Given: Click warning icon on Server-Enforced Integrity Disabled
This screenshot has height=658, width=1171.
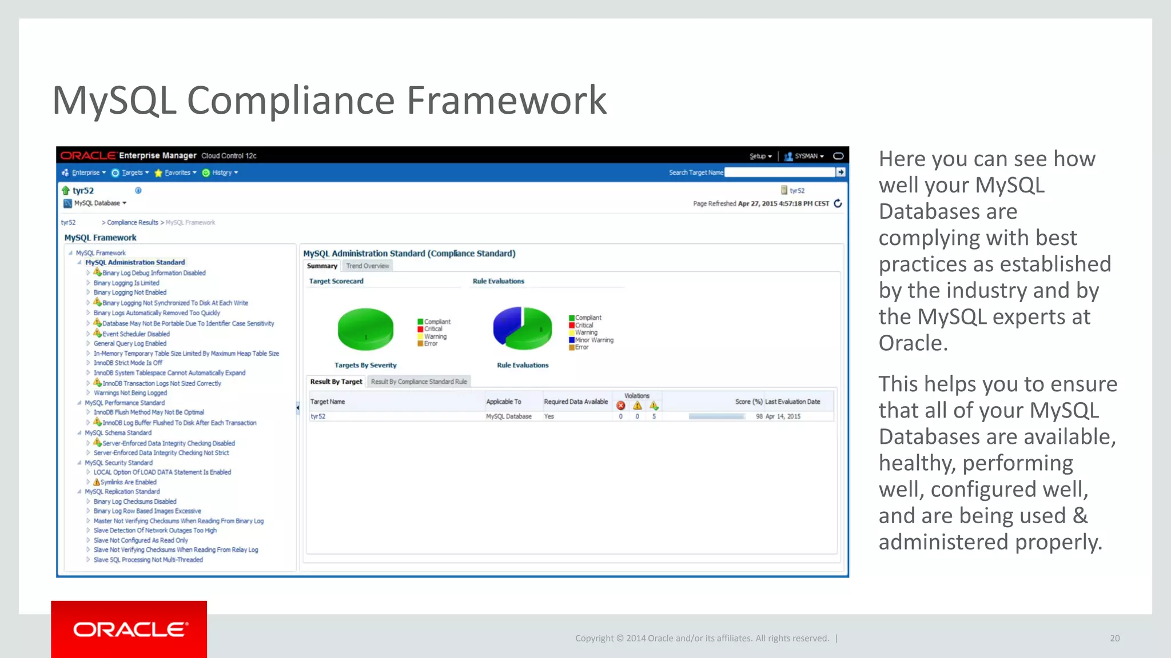Looking at the screenshot, I should pyautogui.click(x=97, y=443).
